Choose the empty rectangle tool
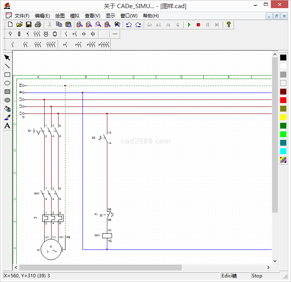The image size is (291, 282). coord(7,75)
